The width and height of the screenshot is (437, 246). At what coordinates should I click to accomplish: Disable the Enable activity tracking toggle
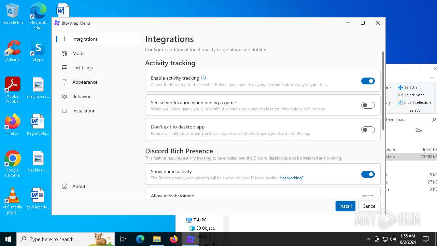[x=368, y=81]
